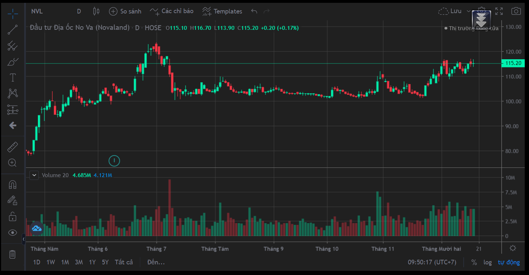The height and width of the screenshot is (275, 529).
Task: Click the circled I event marker on chart
Action: pos(114,161)
